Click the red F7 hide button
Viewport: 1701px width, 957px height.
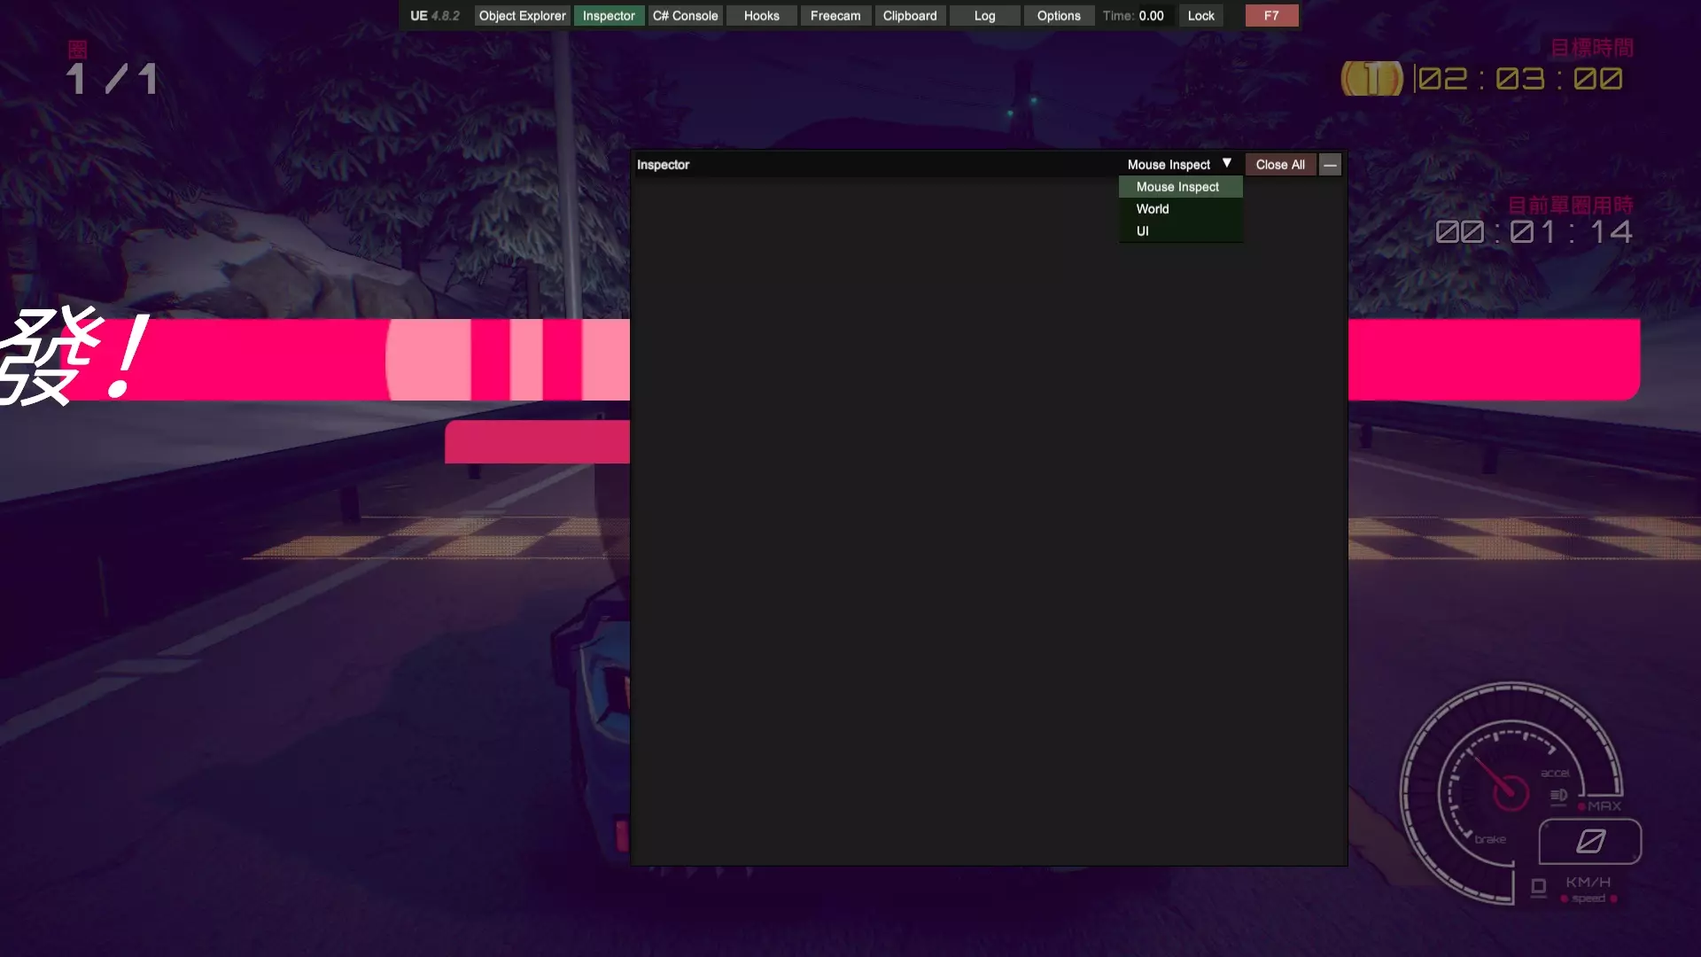point(1271,16)
